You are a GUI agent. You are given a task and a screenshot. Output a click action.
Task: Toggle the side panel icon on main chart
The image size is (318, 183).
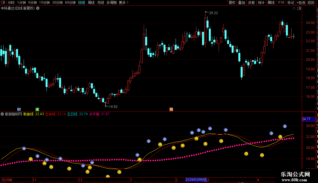click(x=299, y=8)
